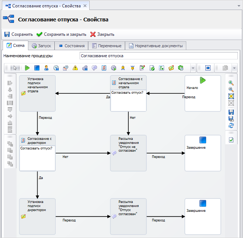Viewport: 243px width, 238px height.
Task: Select the document with green checkmark element
Action: (x=152, y=68)
